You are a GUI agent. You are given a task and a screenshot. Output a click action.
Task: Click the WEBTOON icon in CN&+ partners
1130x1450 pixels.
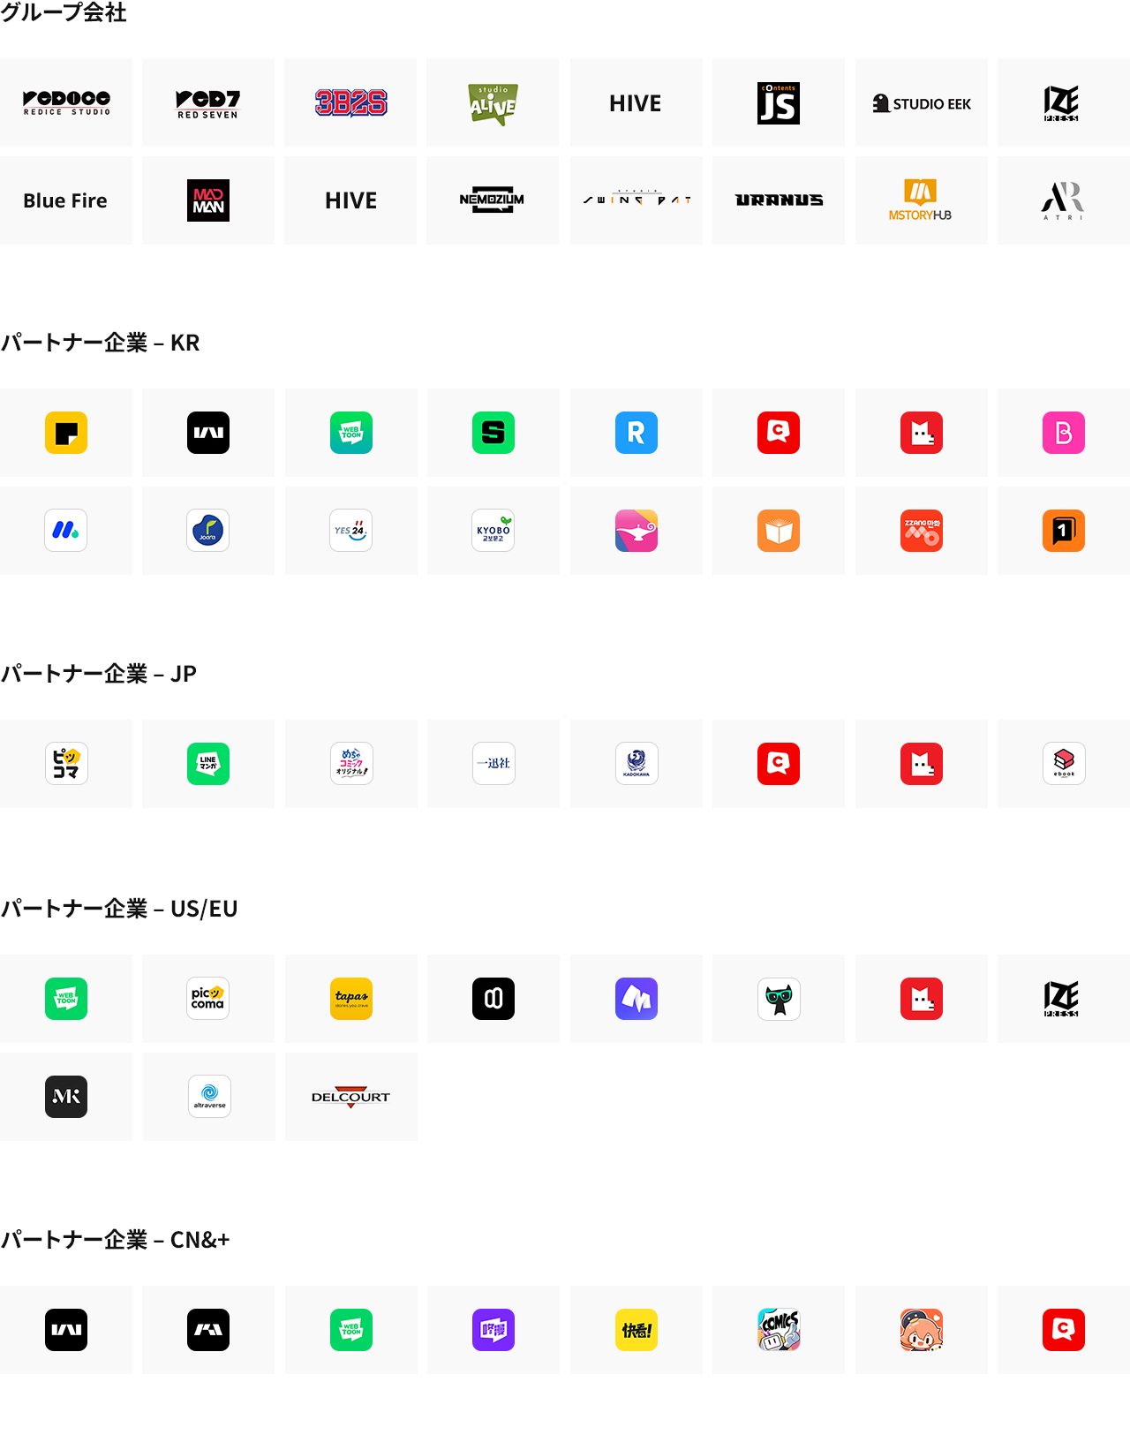(351, 1330)
